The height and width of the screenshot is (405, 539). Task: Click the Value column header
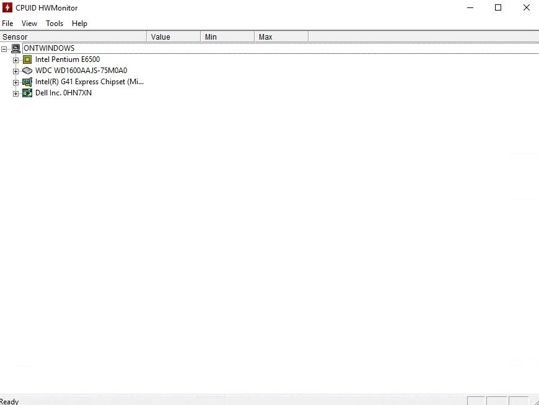[x=173, y=37]
